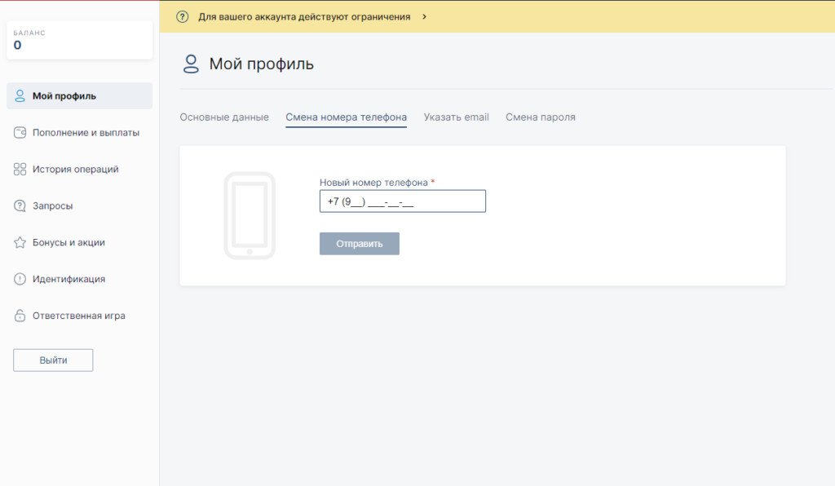
Task: Focus the new phone number input field
Action: pyautogui.click(x=403, y=201)
